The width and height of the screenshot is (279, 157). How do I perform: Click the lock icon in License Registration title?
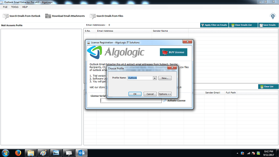point(89,43)
